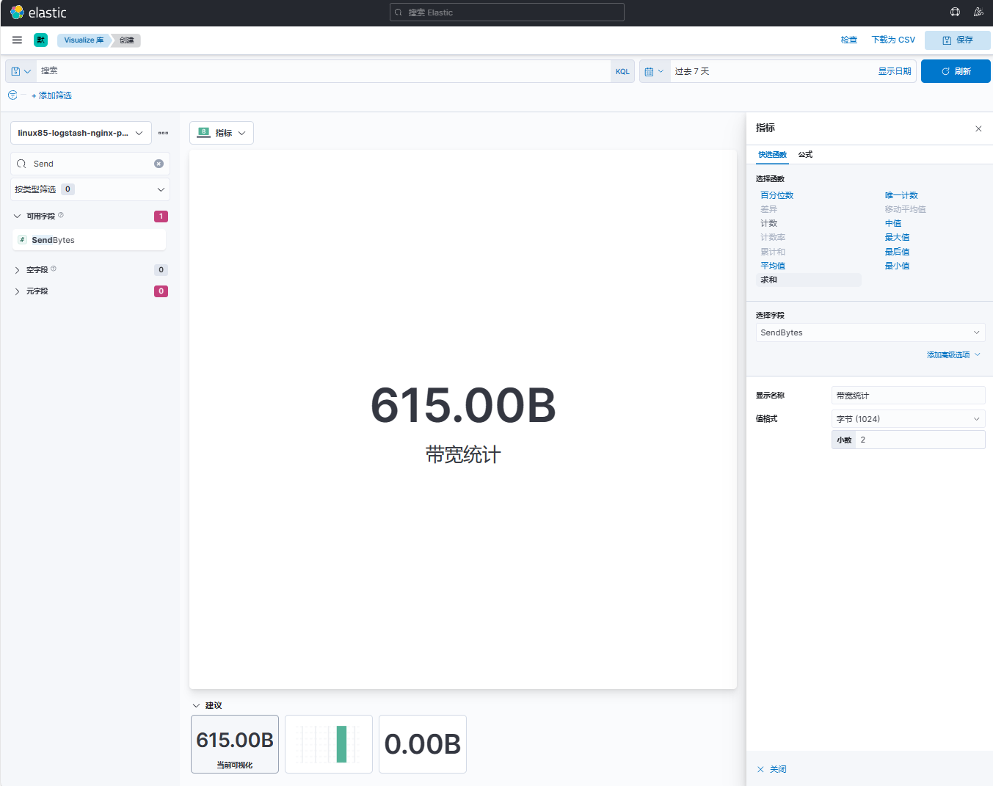The height and width of the screenshot is (786, 993).
Task: Toggle the KQL query language switch
Action: (622, 71)
